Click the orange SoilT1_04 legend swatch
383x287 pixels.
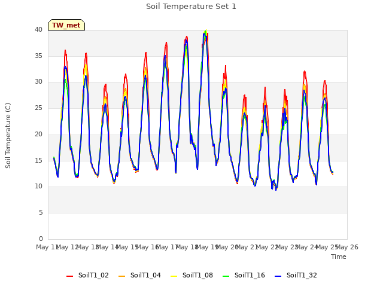pos(121,276)
